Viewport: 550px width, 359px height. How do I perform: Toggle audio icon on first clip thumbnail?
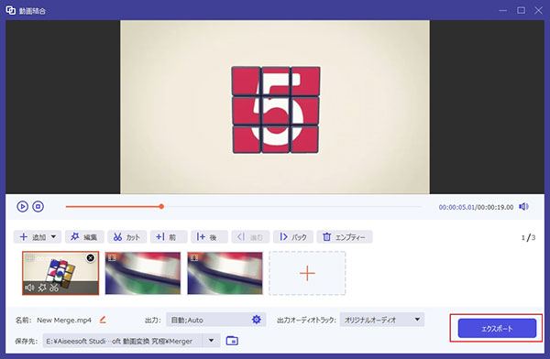[x=29, y=288]
